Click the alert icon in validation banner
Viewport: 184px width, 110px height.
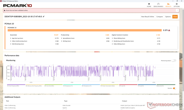click(5, 10)
